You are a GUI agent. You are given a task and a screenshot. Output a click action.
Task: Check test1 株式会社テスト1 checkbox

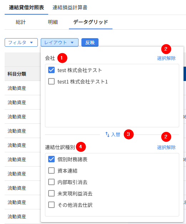click(51, 81)
